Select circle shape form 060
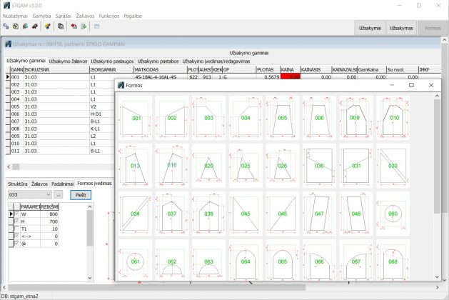This screenshot has width=449, height=300. point(393,214)
